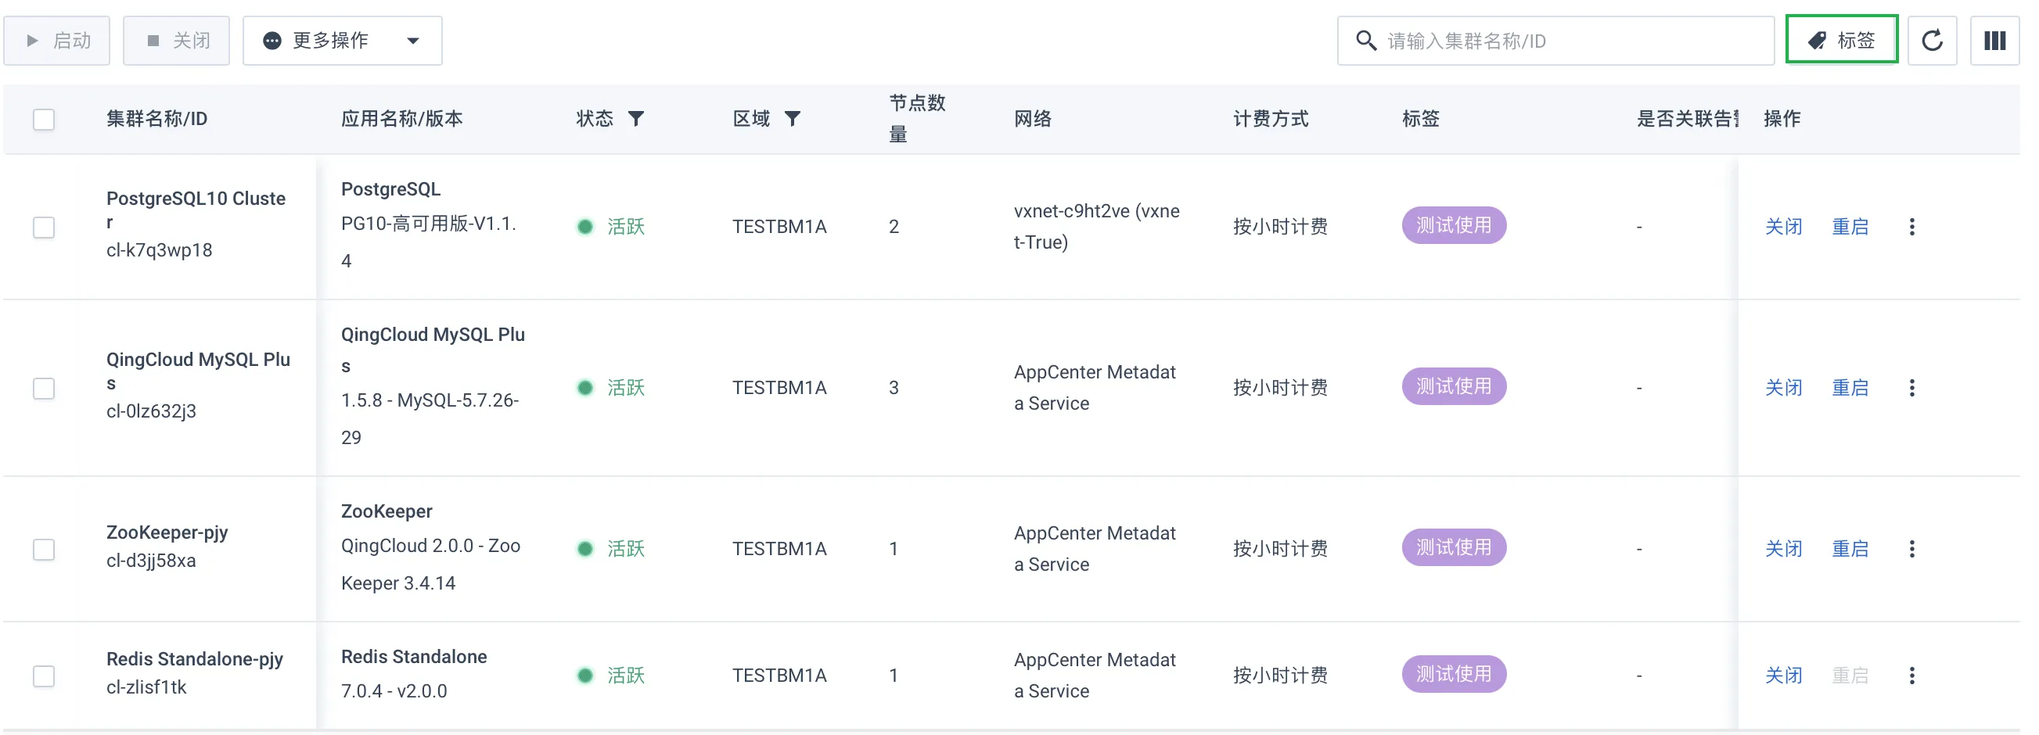This screenshot has width=2039, height=735.
Task: Click the 测试使用 tag in the MySQL Plus row
Action: click(1453, 386)
